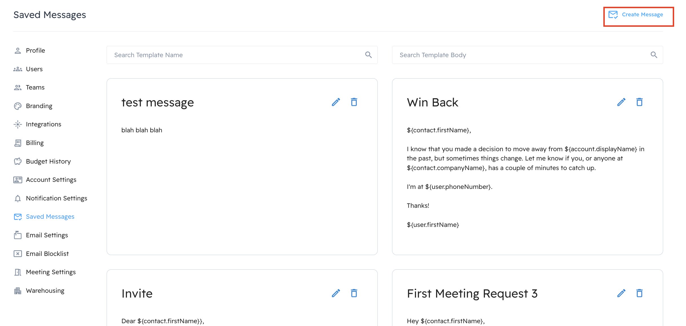Click the pencil icon on Win Back
This screenshot has width=686, height=326.
coord(621,102)
